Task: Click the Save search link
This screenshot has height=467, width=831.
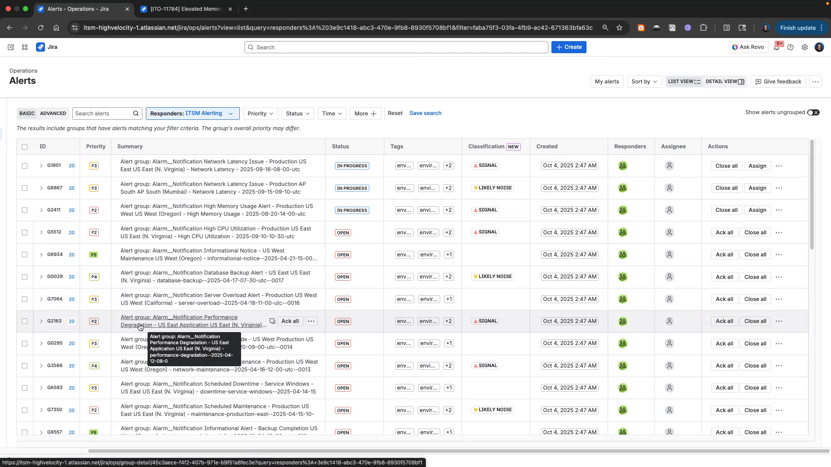Action: (425, 113)
